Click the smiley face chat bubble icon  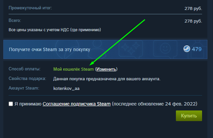point(165,48)
